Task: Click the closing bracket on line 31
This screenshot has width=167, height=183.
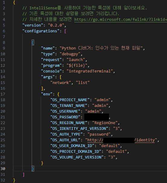Action: coord(24,175)
